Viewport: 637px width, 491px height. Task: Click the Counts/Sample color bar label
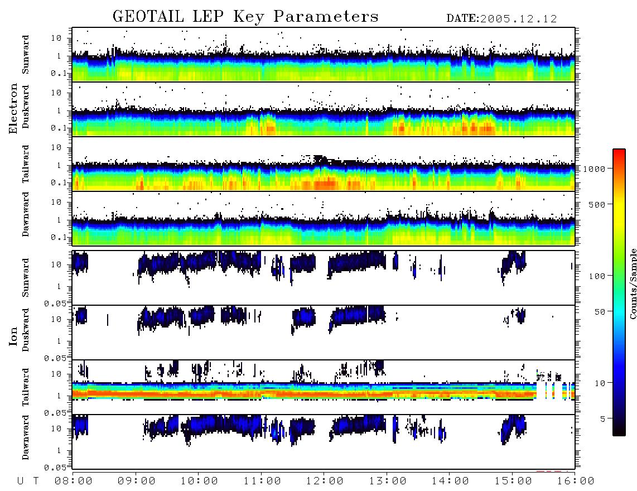pyautogui.click(x=633, y=283)
